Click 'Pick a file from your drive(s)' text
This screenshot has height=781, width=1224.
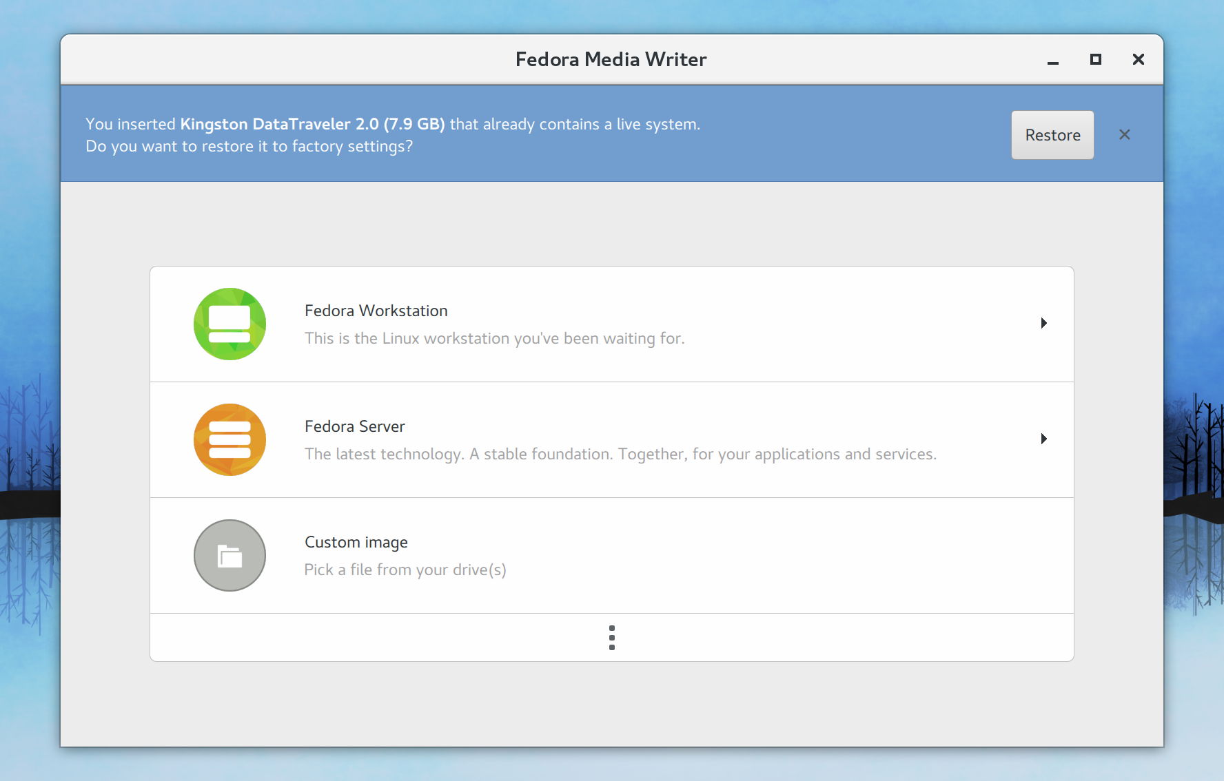(x=405, y=570)
